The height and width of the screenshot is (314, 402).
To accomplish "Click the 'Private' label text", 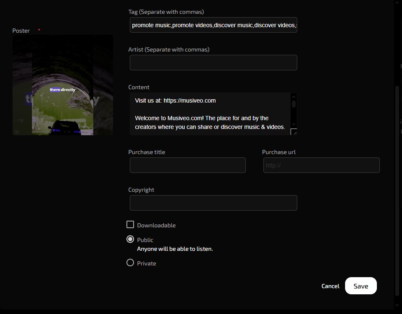I will click(x=147, y=263).
